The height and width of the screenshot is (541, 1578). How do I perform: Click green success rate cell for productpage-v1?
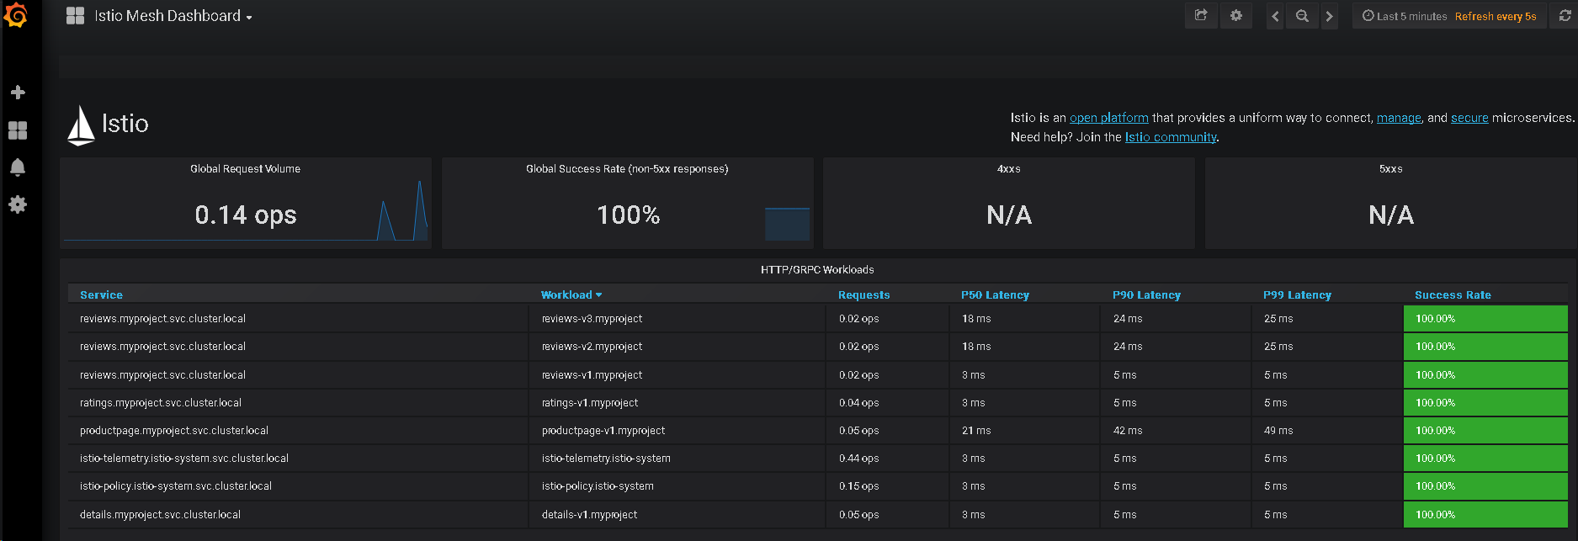coord(1485,431)
